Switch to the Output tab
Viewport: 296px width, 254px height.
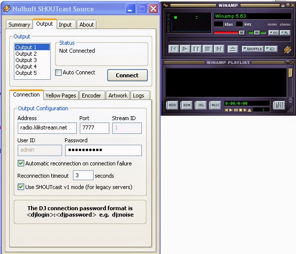coord(44,24)
